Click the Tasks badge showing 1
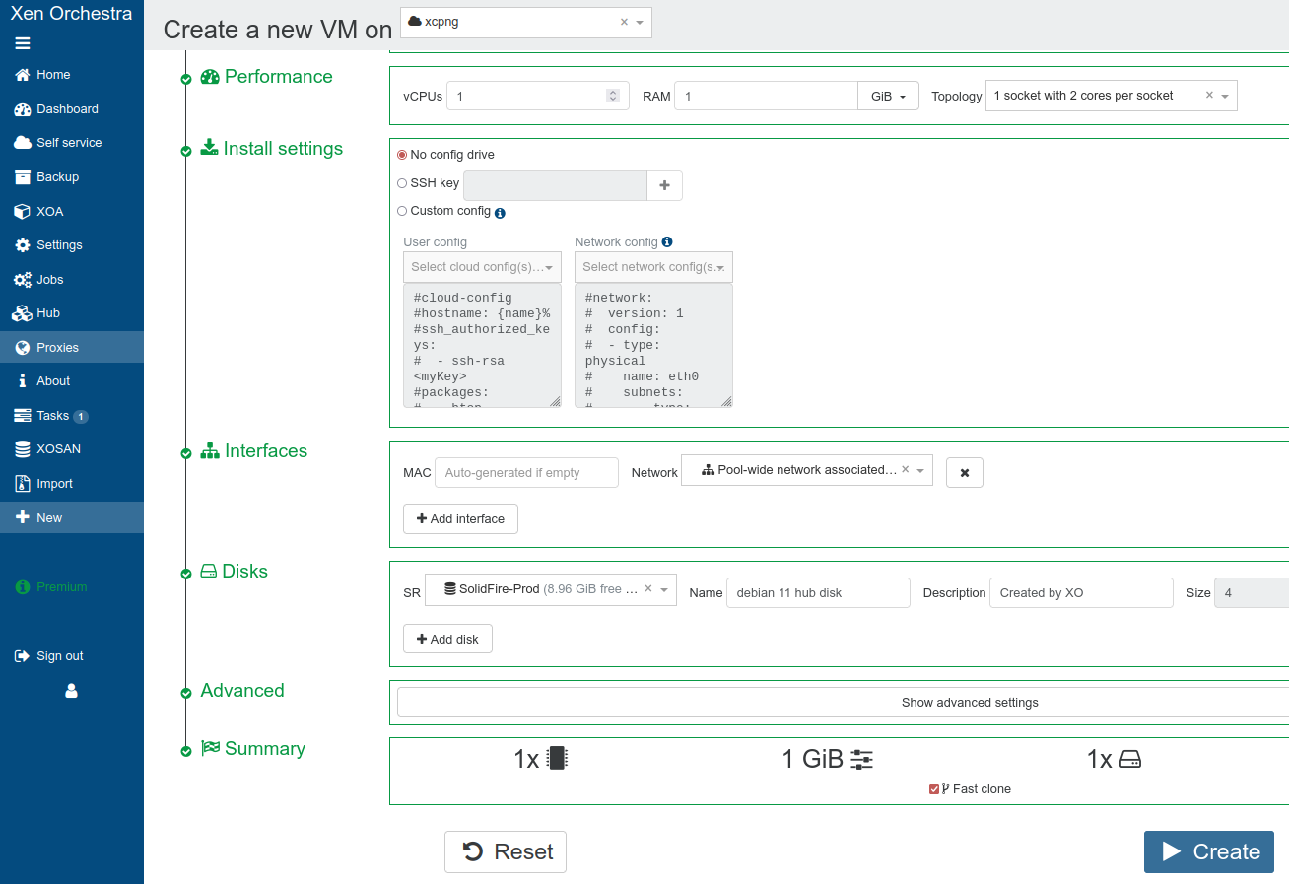This screenshot has width=1289, height=884. pyautogui.click(x=81, y=417)
